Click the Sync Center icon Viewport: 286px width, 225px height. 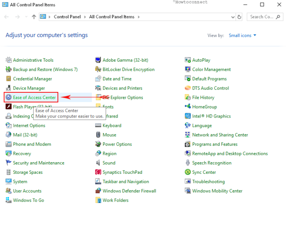pos(188,172)
